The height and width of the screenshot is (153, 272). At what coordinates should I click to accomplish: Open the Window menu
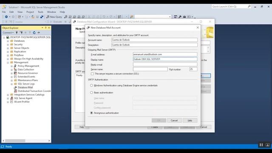pos(51,12)
